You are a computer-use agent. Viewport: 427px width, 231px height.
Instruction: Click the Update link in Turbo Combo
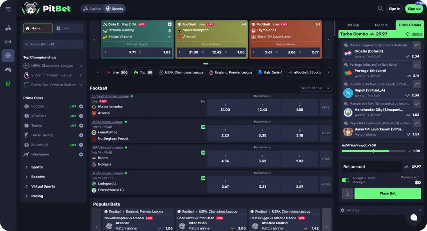[x=417, y=34]
